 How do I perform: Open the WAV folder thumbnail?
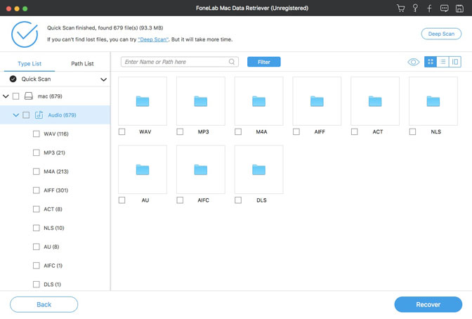pos(143,101)
